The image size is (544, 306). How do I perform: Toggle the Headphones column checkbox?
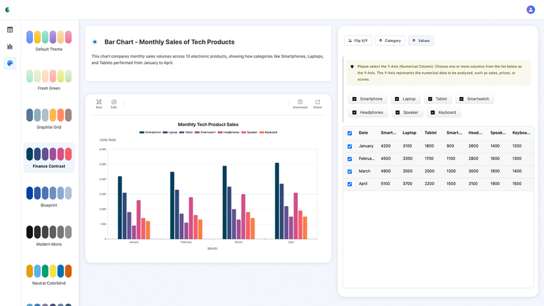(354, 113)
